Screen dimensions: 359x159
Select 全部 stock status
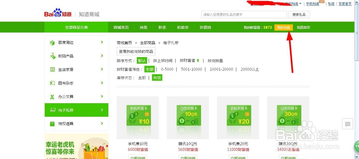142,78
